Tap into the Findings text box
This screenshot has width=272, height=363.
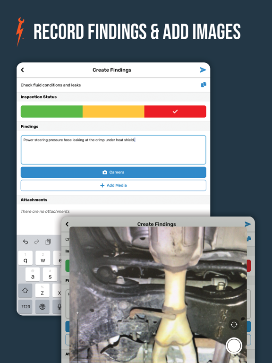[x=113, y=150]
